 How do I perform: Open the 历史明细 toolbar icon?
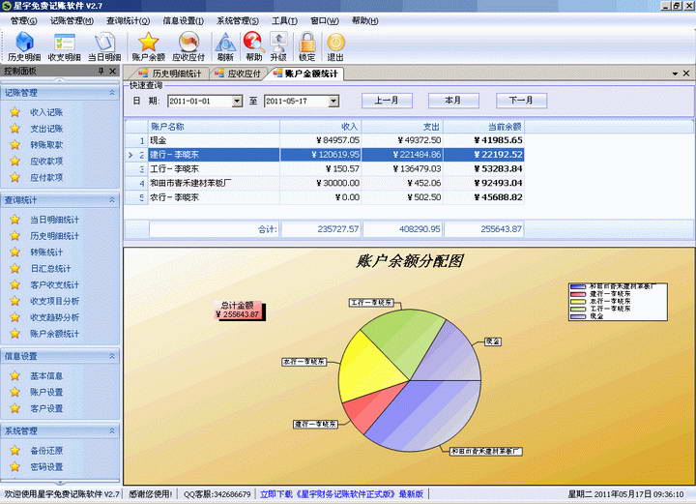coord(24,46)
